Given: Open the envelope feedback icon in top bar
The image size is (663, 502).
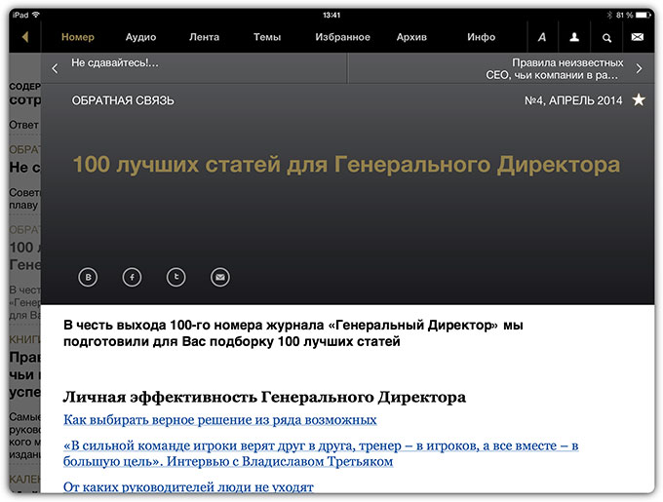Looking at the screenshot, I should click(638, 37).
